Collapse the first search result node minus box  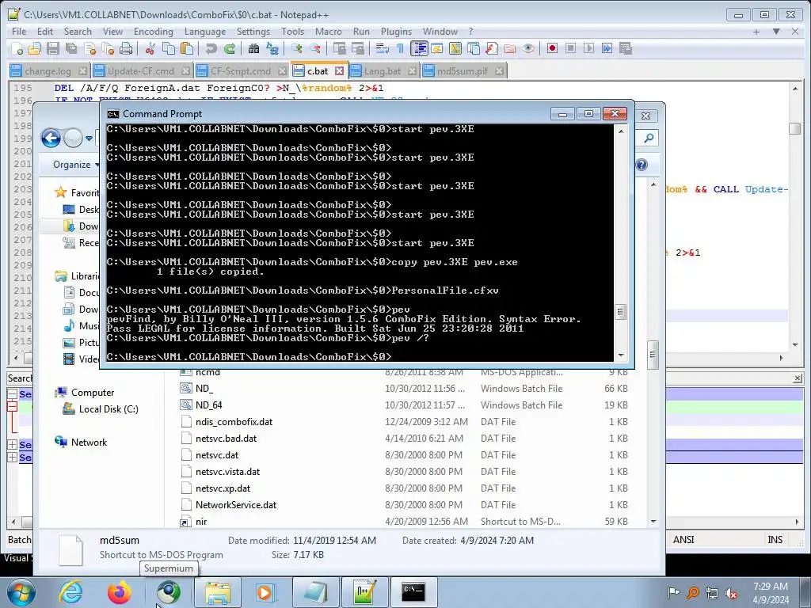pos(12,394)
